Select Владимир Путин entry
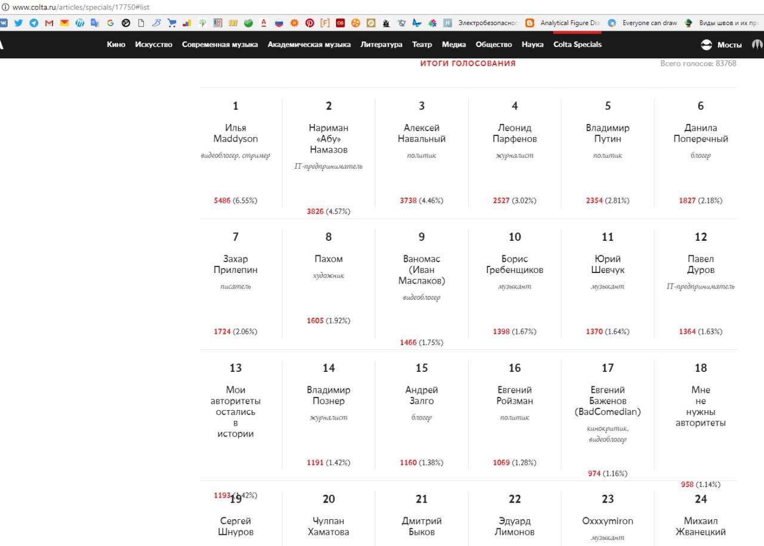Viewport: 764px width, 546px height. coord(608,134)
